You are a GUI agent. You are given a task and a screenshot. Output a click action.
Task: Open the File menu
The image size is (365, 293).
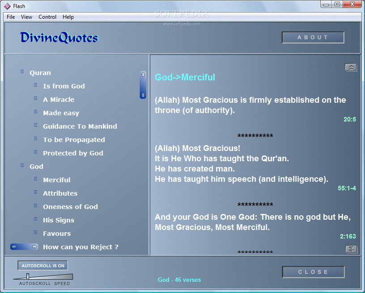11,17
